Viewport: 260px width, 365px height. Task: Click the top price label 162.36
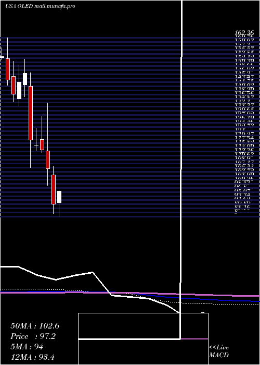coord(244,34)
